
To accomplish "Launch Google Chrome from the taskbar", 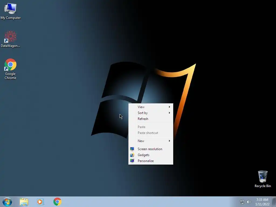I will (57, 202).
